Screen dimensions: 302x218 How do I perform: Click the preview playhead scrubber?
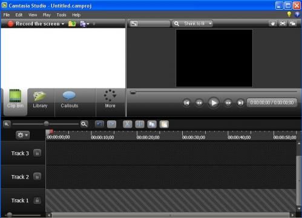click(133, 93)
